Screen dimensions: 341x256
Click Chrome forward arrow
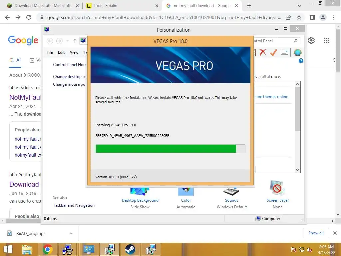click(x=18, y=17)
